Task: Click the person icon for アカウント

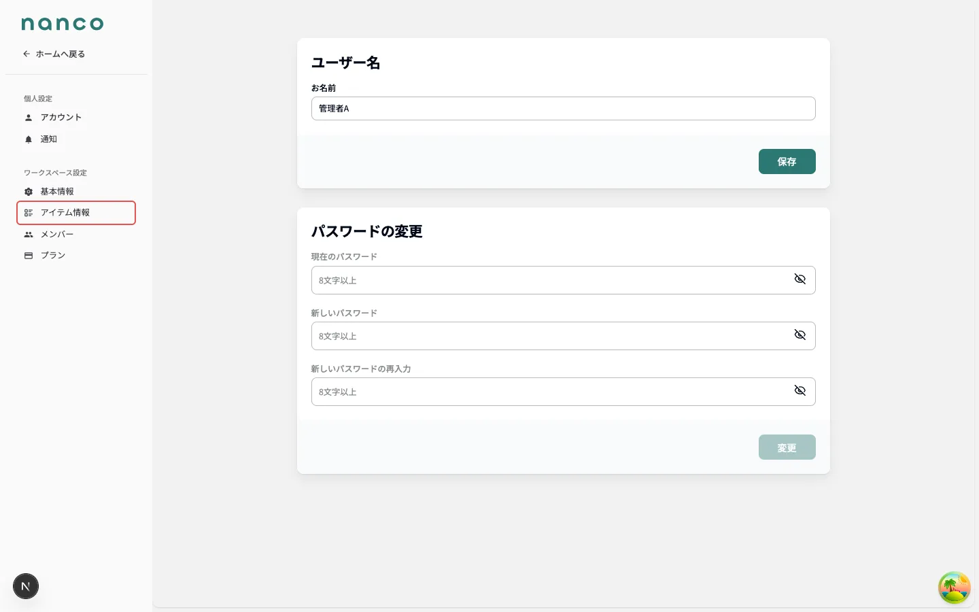Action: point(29,118)
